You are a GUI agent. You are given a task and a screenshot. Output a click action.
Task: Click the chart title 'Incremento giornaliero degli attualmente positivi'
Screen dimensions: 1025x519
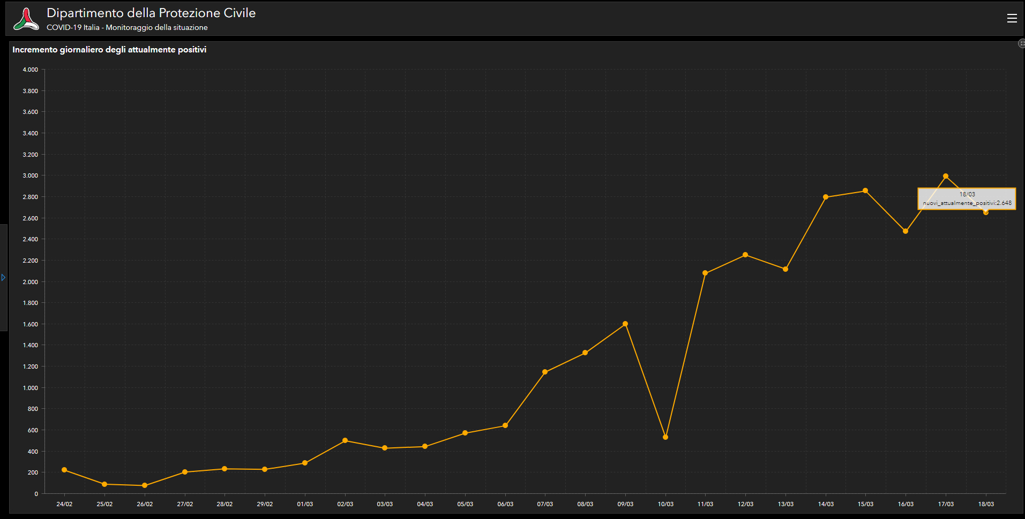(x=109, y=50)
